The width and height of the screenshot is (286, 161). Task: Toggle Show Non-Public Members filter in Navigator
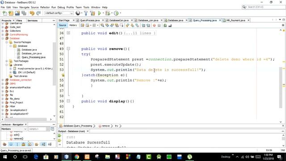coord(24,144)
